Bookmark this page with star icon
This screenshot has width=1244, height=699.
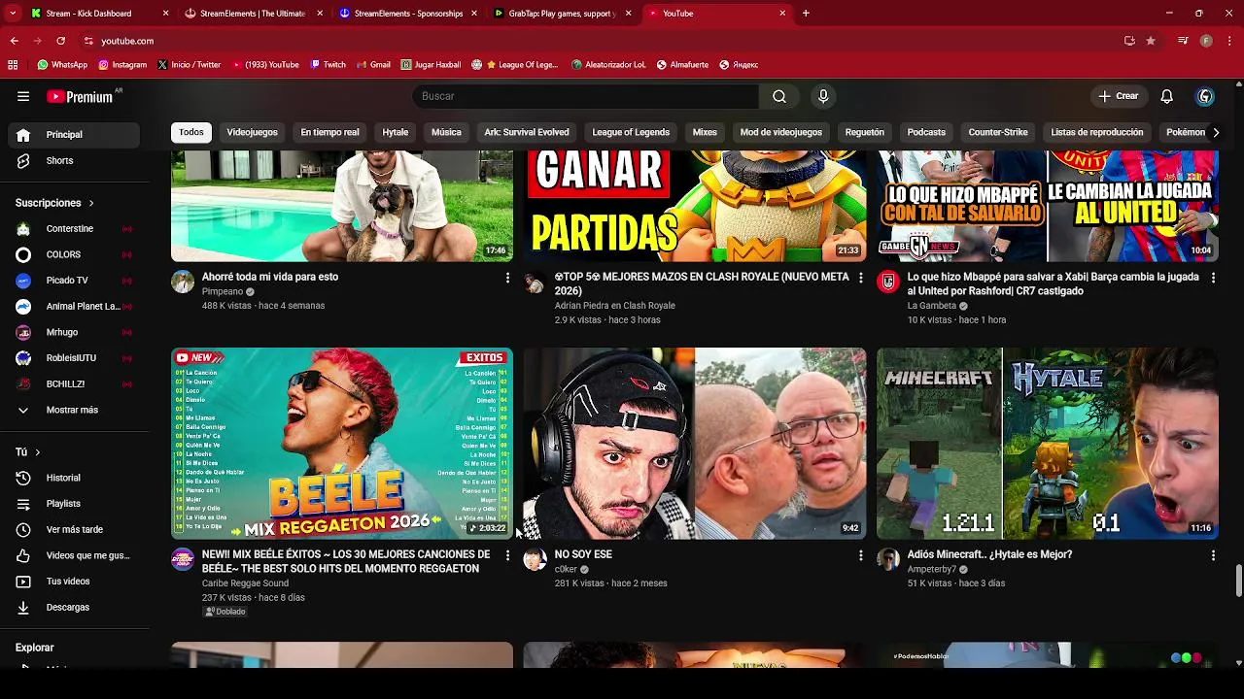tap(1151, 41)
